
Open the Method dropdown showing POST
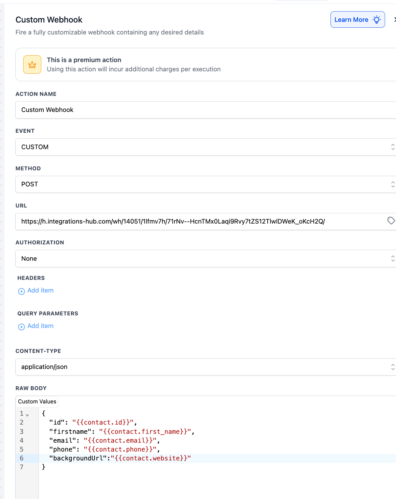click(206, 184)
